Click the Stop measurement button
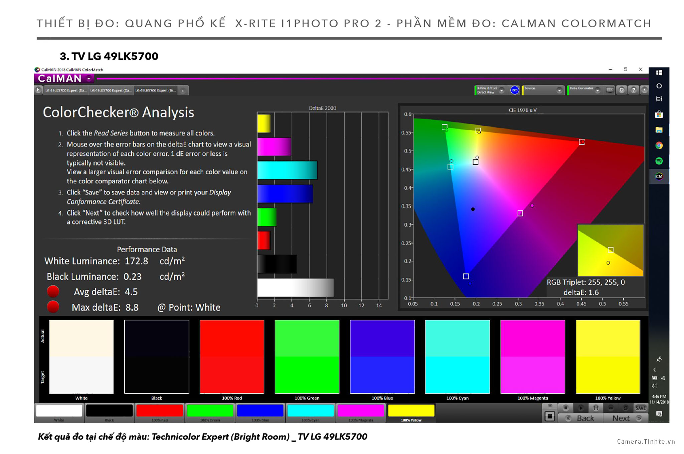The width and height of the screenshot is (684, 454). click(566, 408)
